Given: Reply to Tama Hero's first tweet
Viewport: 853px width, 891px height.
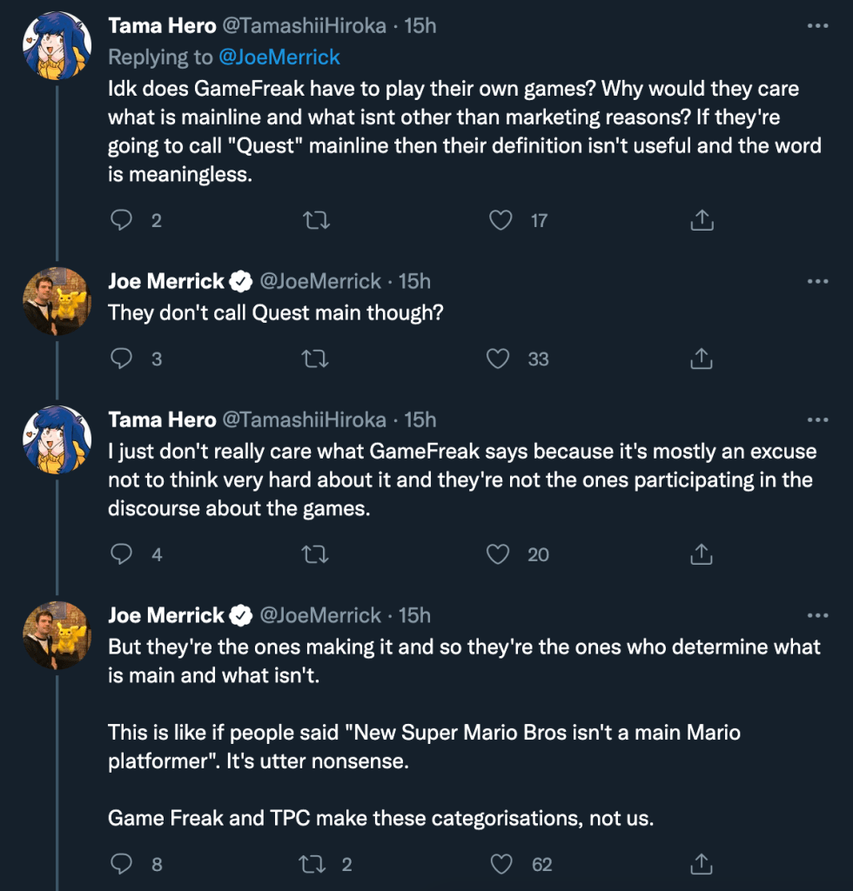Looking at the screenshot, I should [x=121, y=221].
